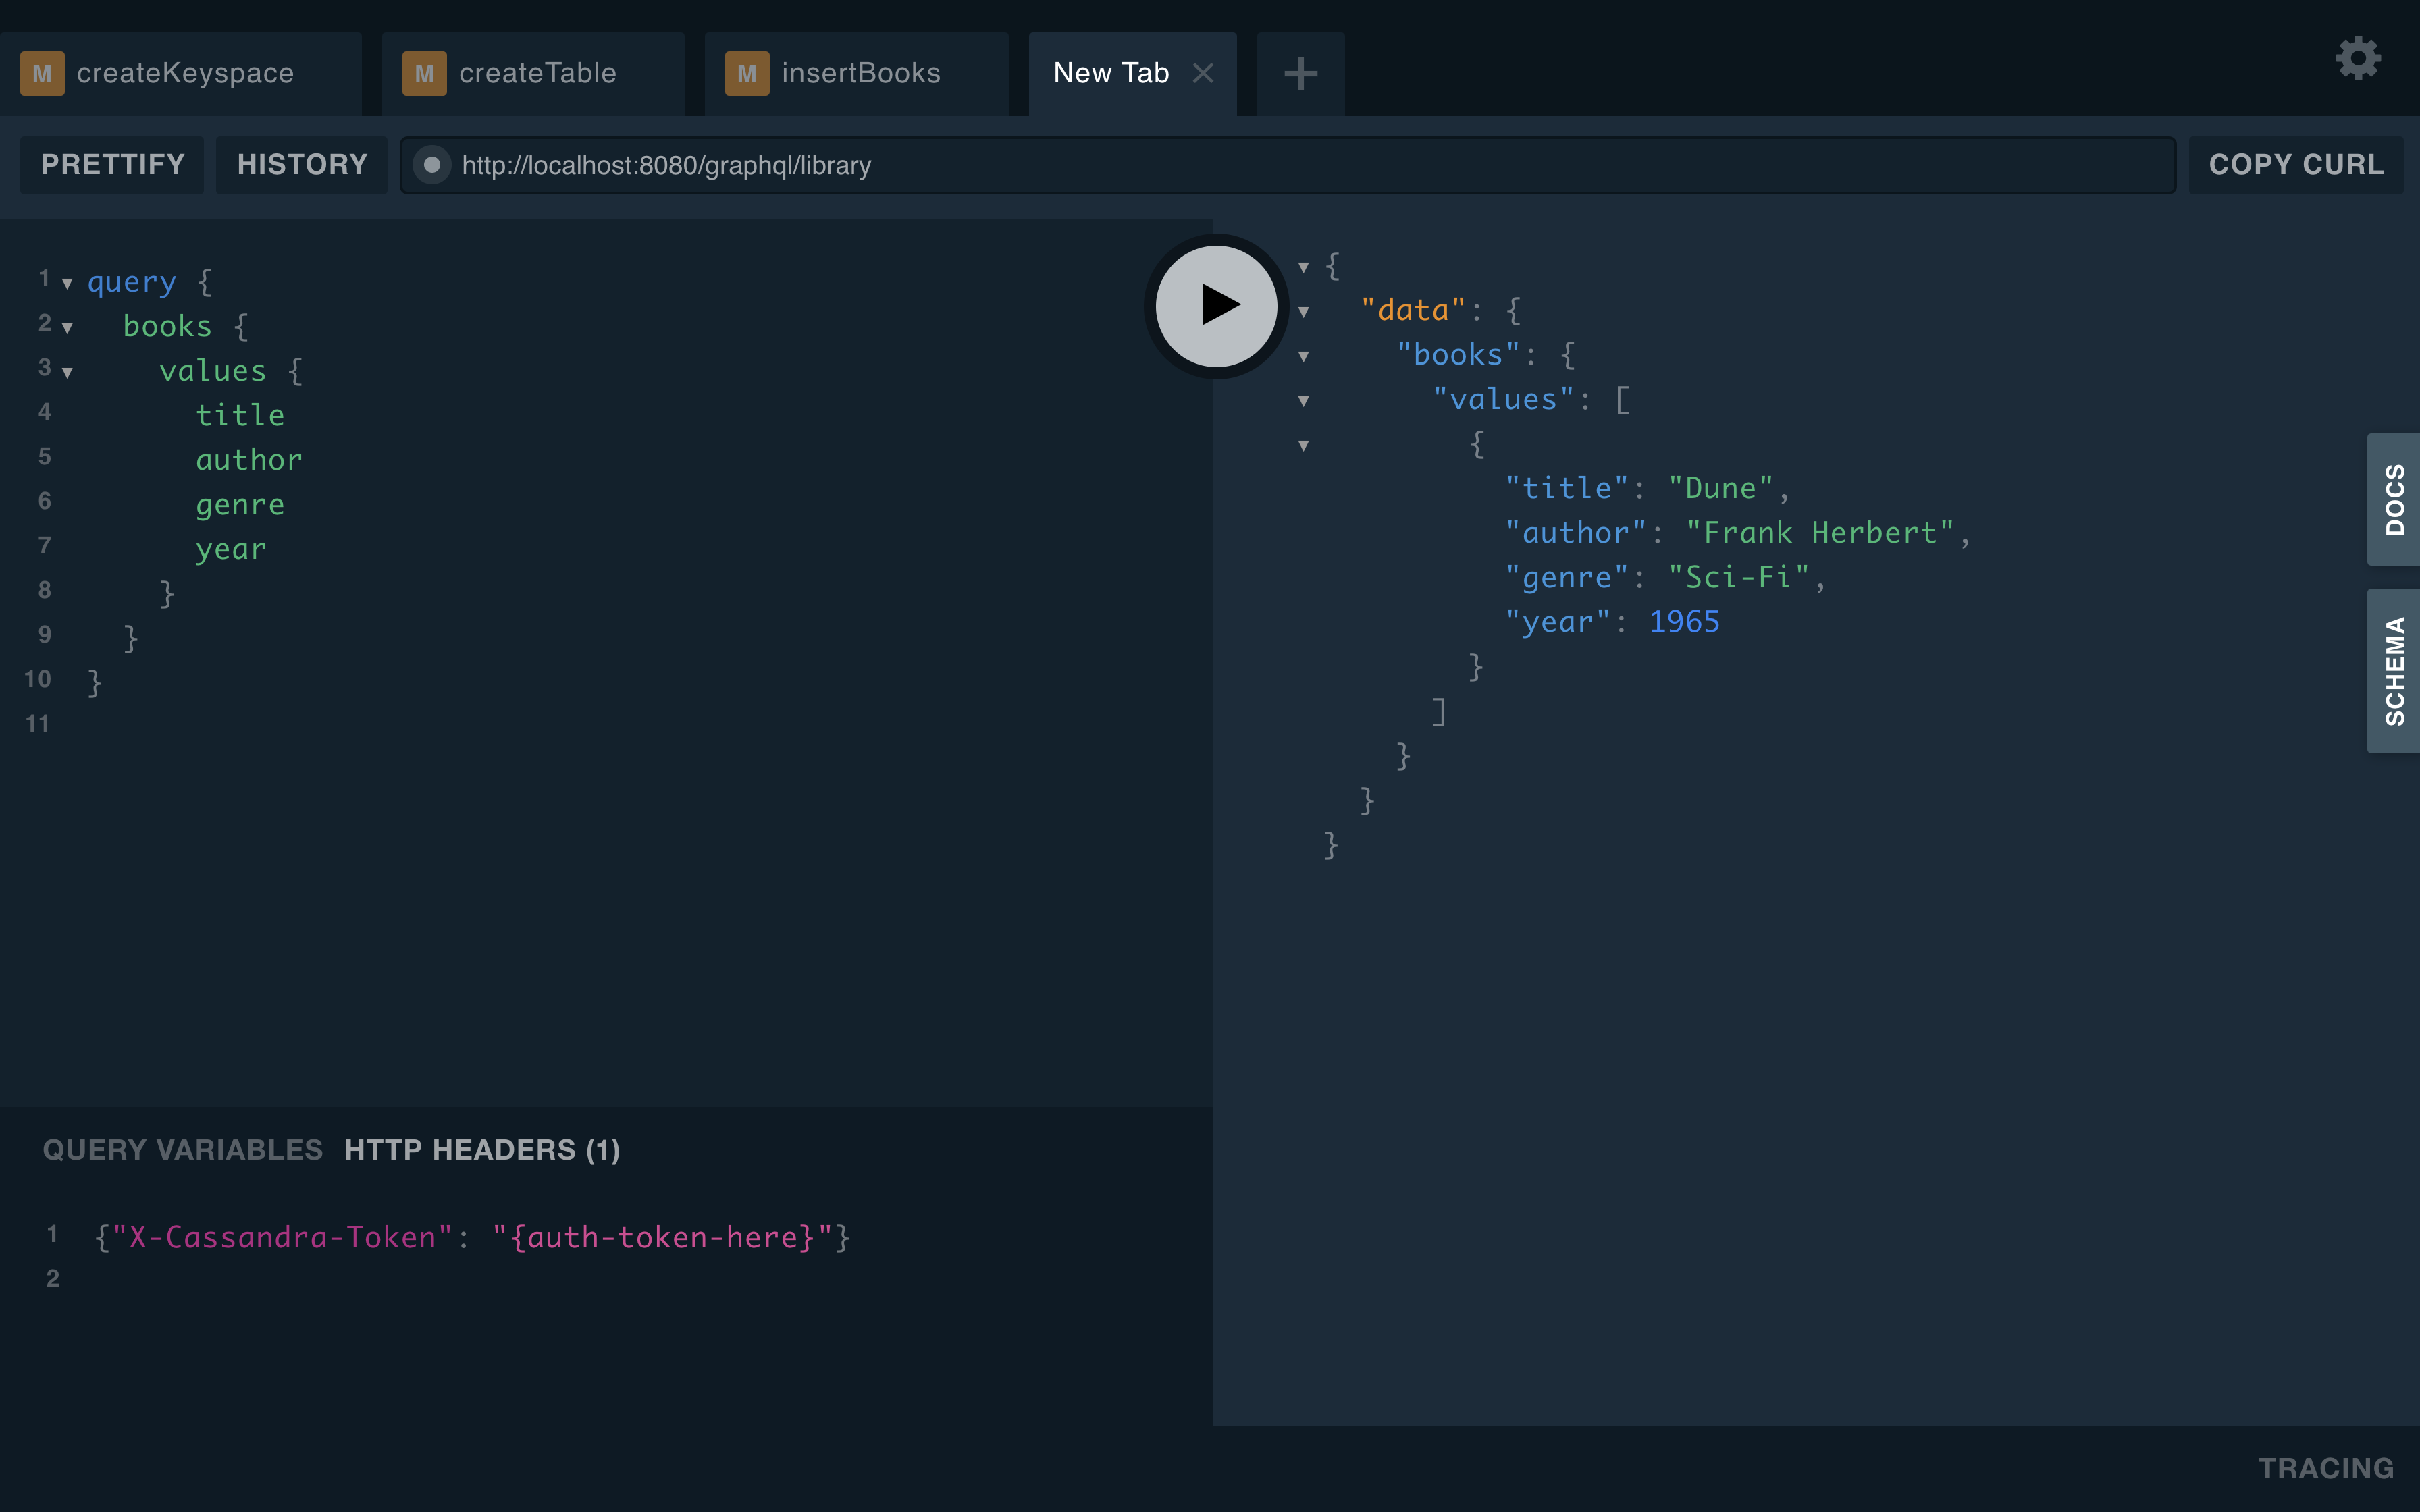The image size is (2420, 1512).
Task: Collapse the "values" array in response
Action: [x=1303, y=401]
